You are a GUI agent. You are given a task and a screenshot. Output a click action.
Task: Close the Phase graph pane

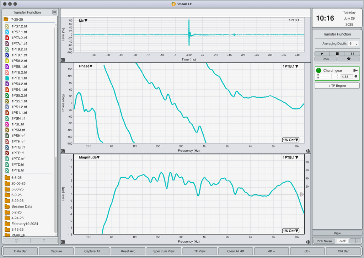[x=63, y=151]
